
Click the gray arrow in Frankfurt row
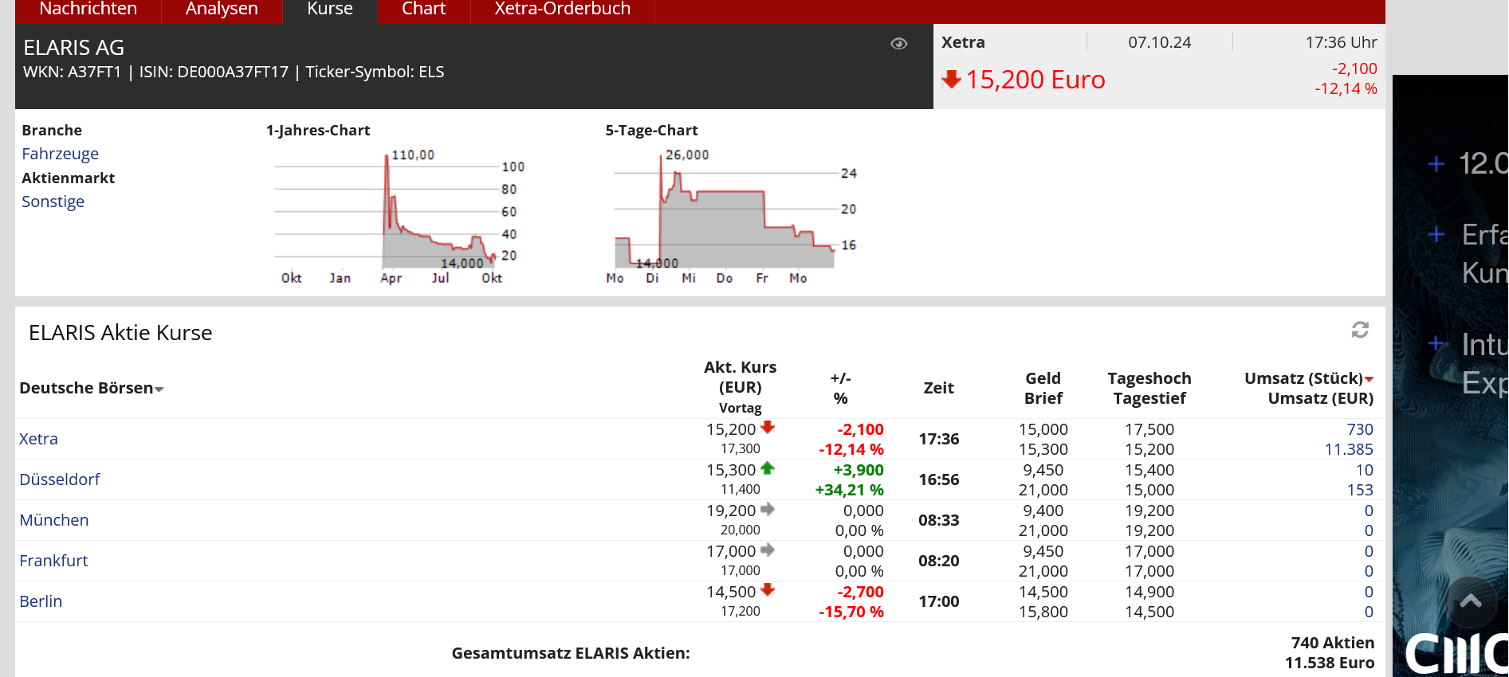768,550
